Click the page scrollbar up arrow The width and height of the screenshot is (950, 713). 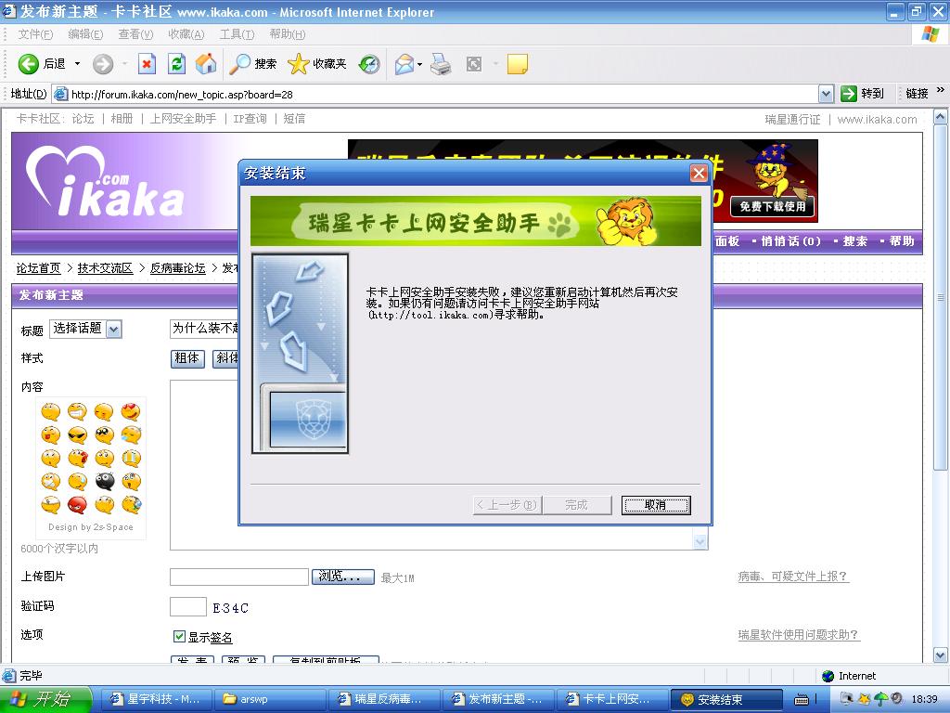pyautogui.click(x=941, y=116)
